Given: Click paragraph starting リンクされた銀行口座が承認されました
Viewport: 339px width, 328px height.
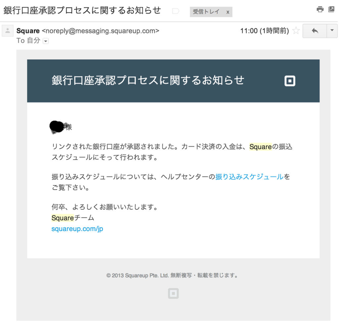Looking at the screenshot, I should click(x=172, y=152).
